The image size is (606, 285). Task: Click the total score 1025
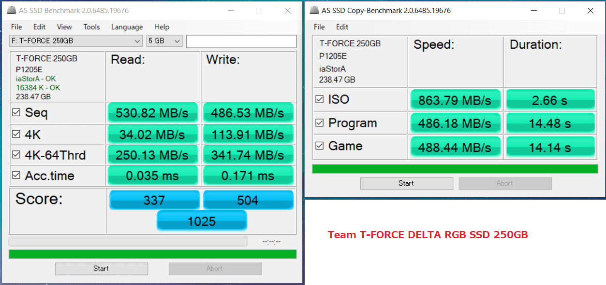[202, 221]
